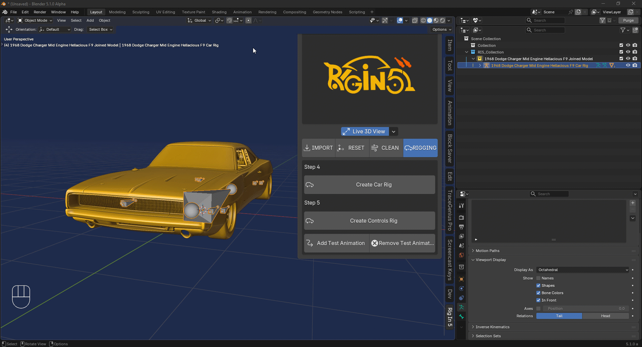Uncheck the Shapes checkbox
Screen dimensions: 642x347
pyautogui.click(x=538, y=285)
